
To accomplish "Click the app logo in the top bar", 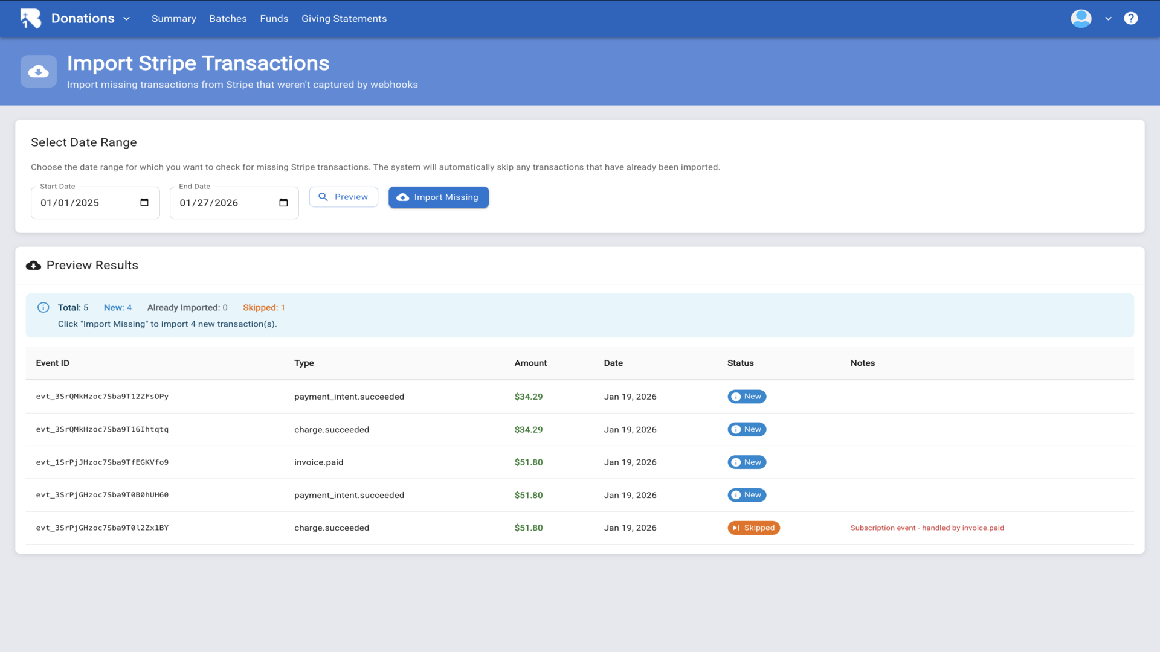I will tap(30, 18).
